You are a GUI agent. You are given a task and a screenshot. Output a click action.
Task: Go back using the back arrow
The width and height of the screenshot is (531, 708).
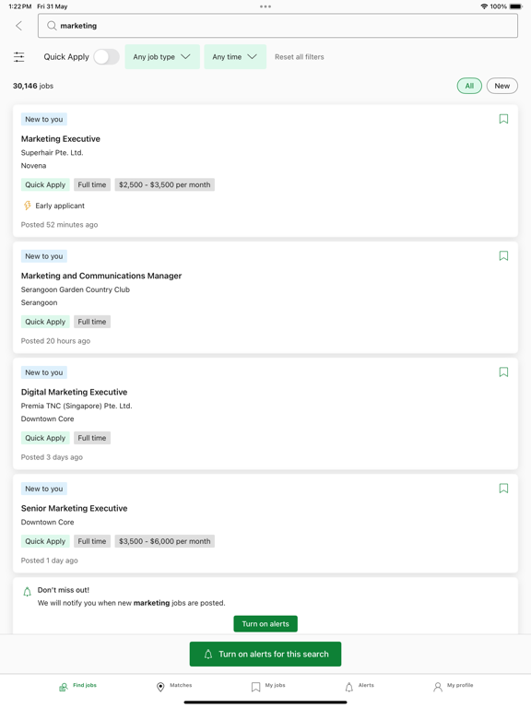pyautogui.click(x=19, y=26)
